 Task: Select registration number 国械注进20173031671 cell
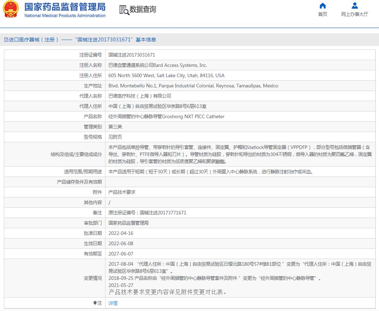pos(132,55)
